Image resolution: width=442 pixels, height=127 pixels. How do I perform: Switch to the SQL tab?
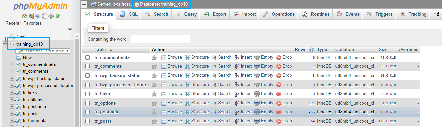pos(128,14)
